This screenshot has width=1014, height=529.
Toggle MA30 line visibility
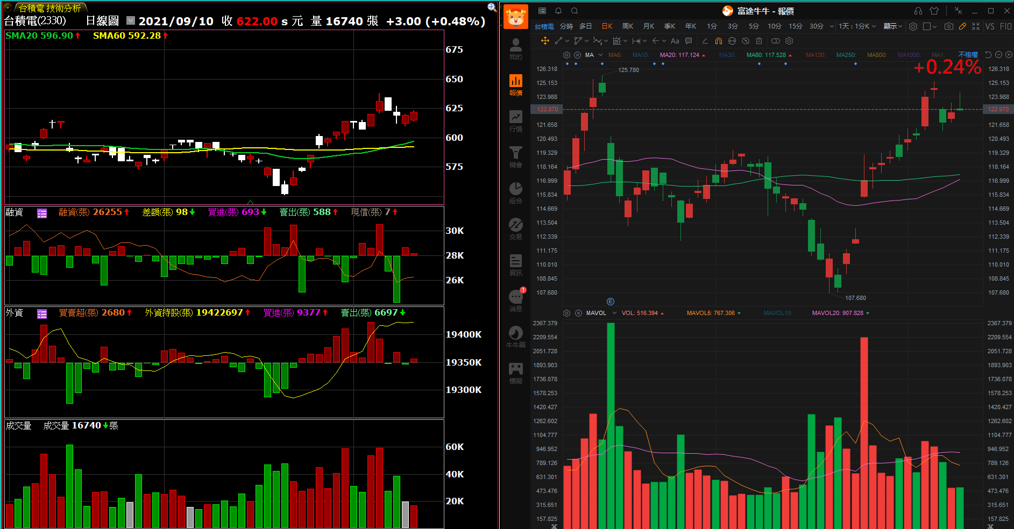(x=727, y=55)
